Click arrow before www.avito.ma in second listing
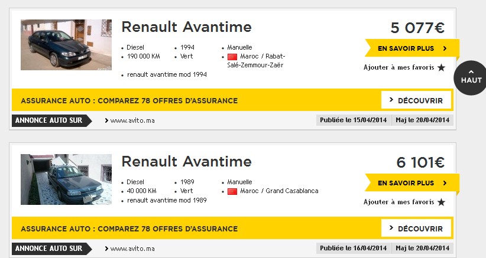The height and width of the screenshot is (258, 486). [x=106, y=249]
